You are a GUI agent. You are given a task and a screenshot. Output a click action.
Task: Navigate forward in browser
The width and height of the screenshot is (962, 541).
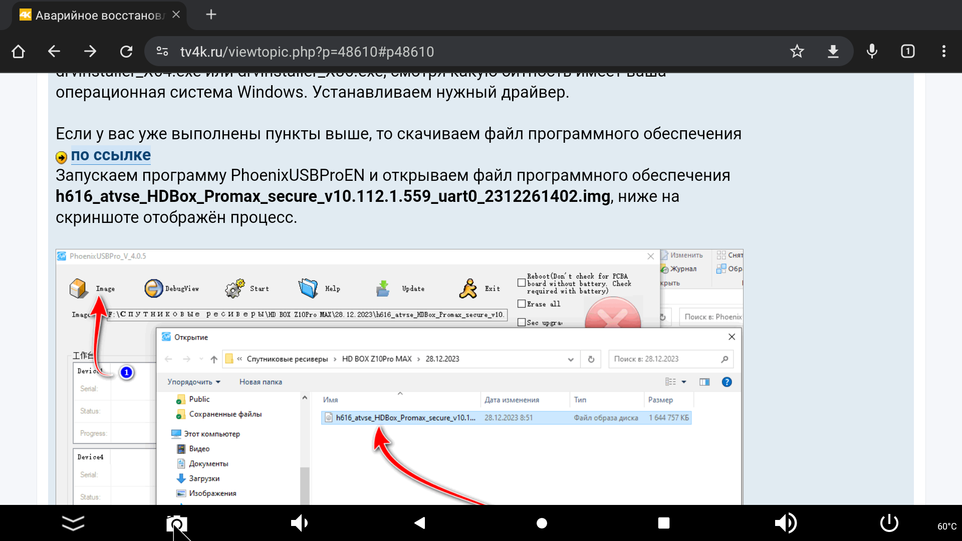pos(90,52)
